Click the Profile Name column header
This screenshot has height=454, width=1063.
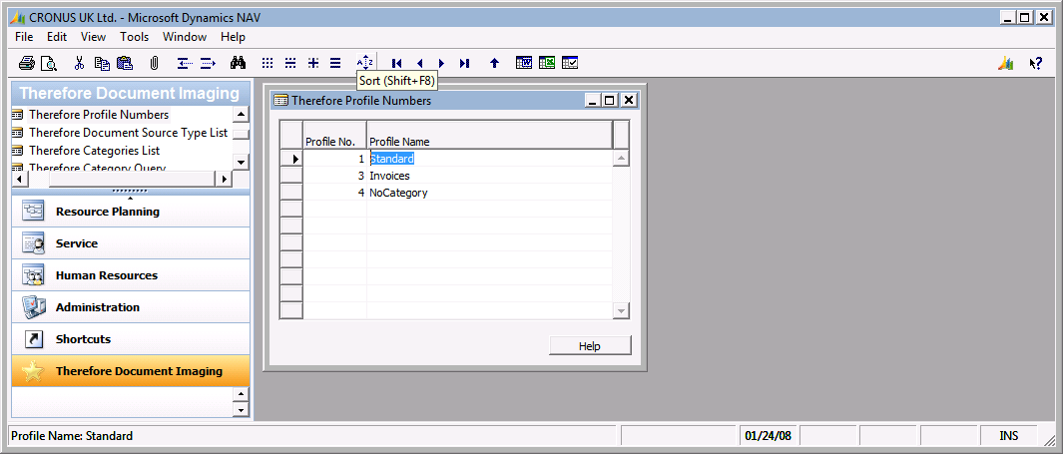489,135
